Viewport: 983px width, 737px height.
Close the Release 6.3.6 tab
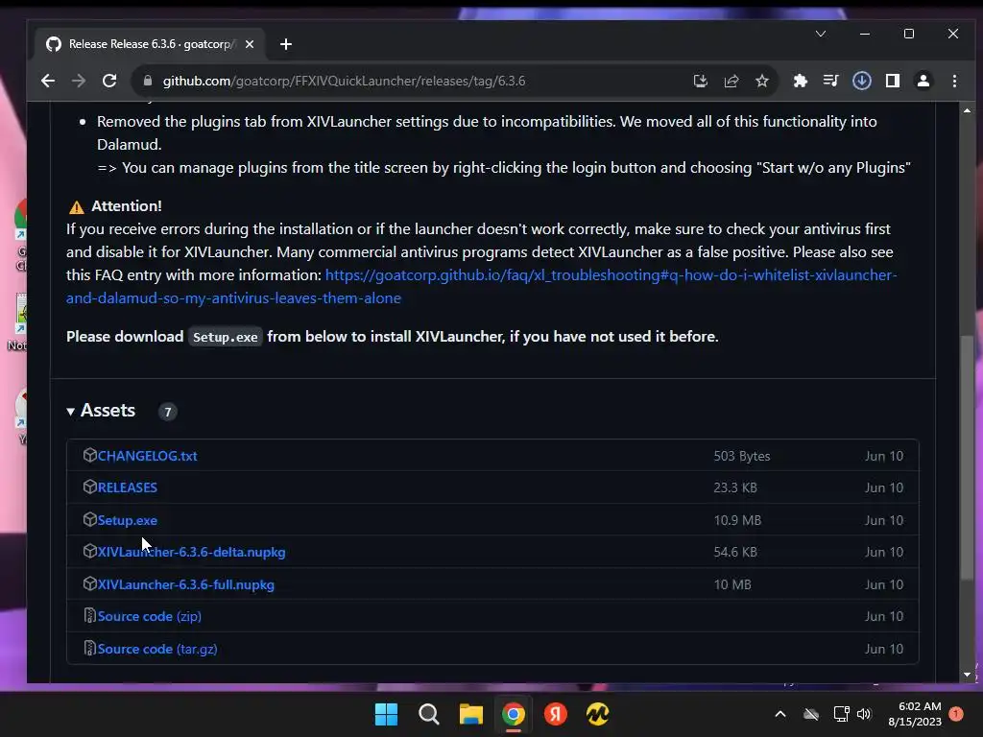(250, 44)
